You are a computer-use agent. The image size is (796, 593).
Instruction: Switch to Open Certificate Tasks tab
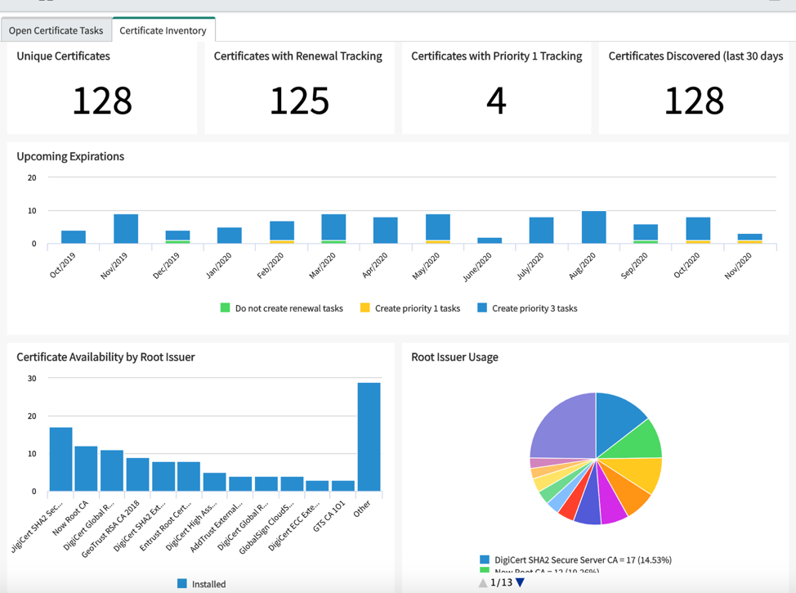coord(56,30)
